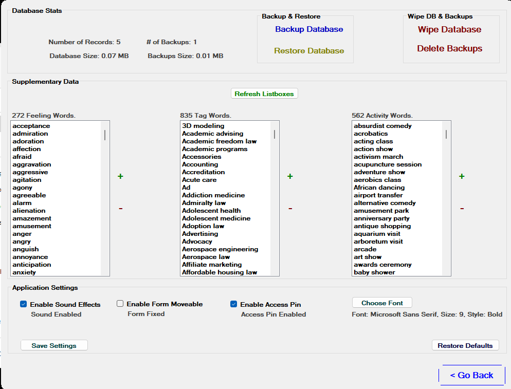Viewport: 511px width, 389px height.
Task: Select 'aquarium visit' in the Activity Words list
Action: click(x=397, y=234)
